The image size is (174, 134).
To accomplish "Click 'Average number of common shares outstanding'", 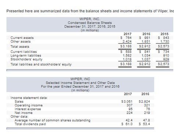I will click(x=52, y=120).
